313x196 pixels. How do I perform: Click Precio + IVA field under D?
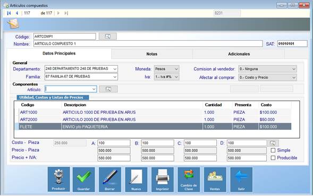pyautogui.click(x=247, y=158)
